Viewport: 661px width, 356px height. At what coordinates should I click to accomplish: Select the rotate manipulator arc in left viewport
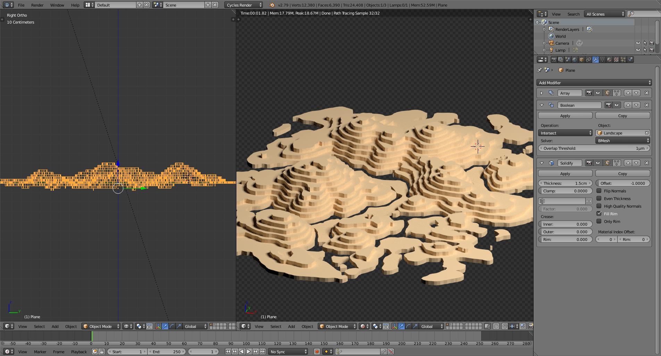172,326
